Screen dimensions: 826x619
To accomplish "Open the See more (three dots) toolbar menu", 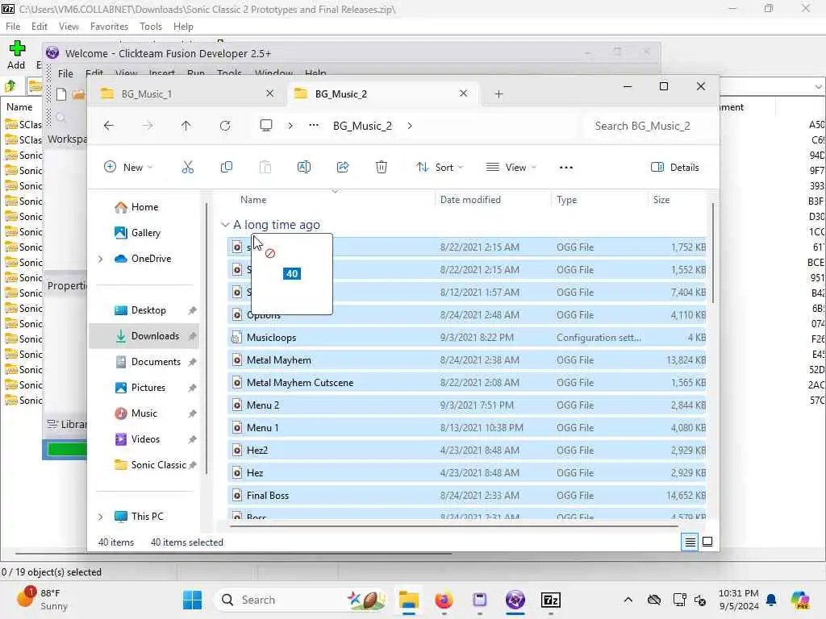I will (565, 168).
